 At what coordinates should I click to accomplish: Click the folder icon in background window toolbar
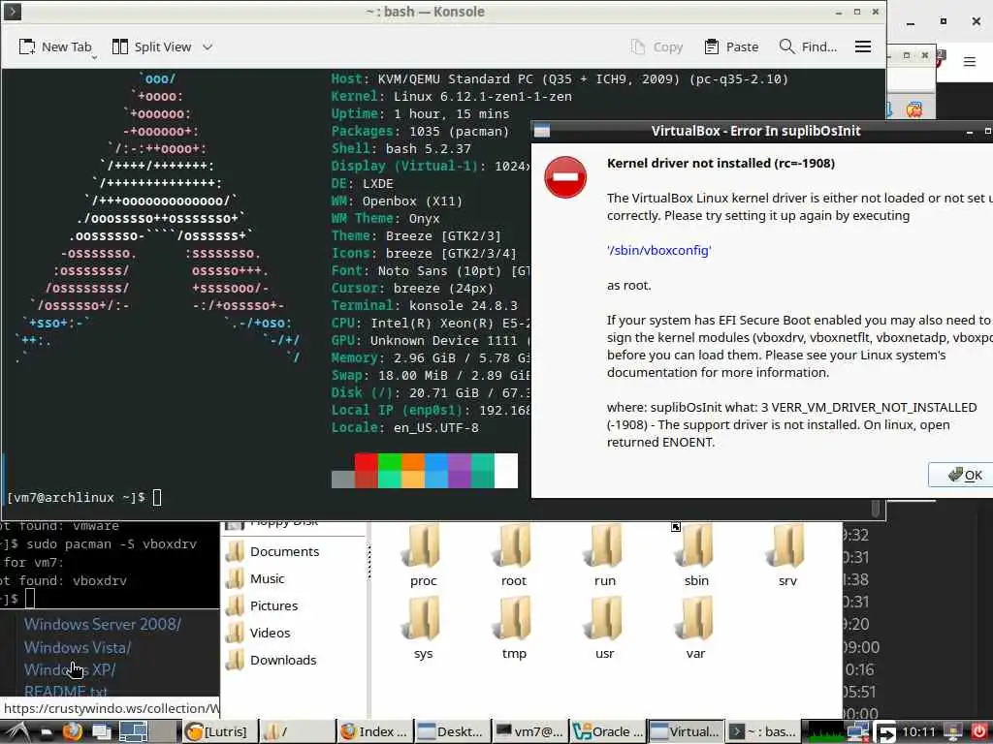[x=913, y=110]
